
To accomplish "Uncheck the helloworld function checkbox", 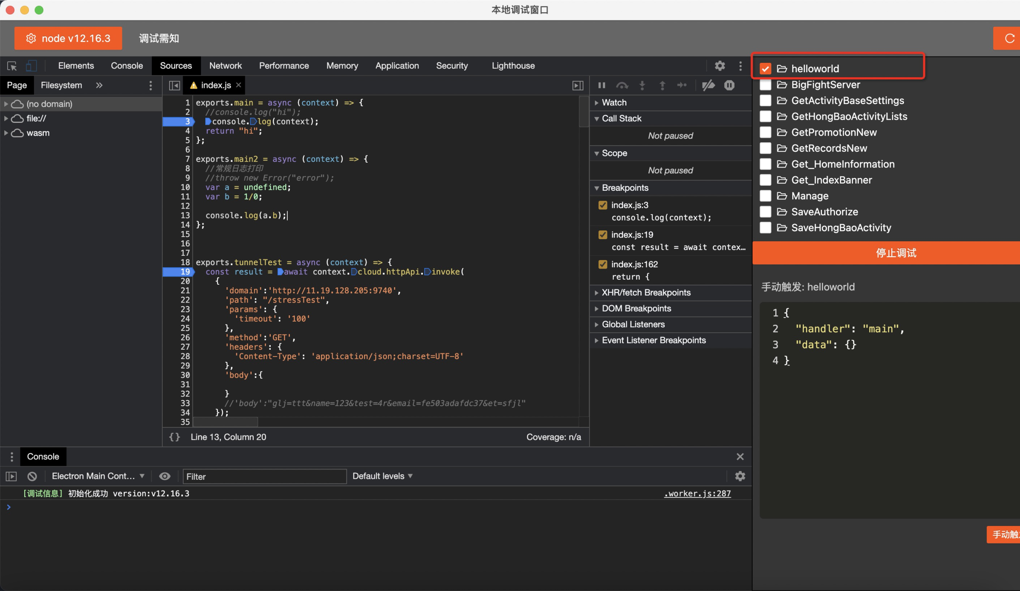I will 765,68.
